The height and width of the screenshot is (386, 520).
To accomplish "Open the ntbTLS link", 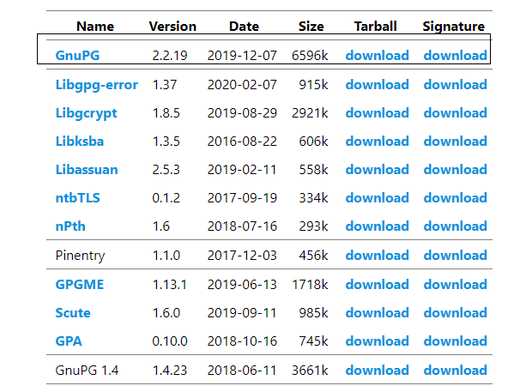I will tap(79, 198).
